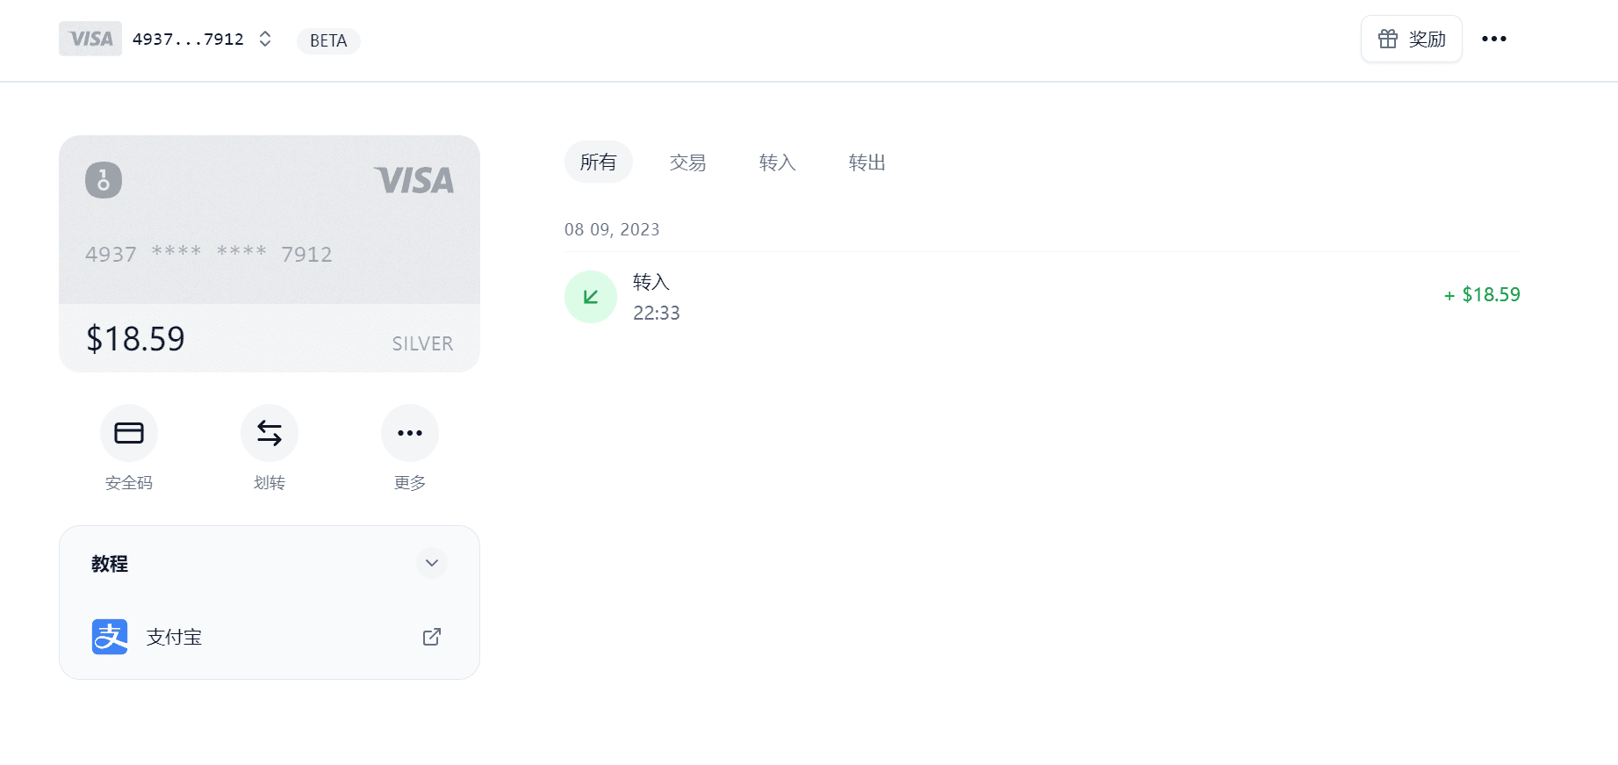Click the VISA logo on the card
Screen dimensions: 1618x765
[413, 180]
